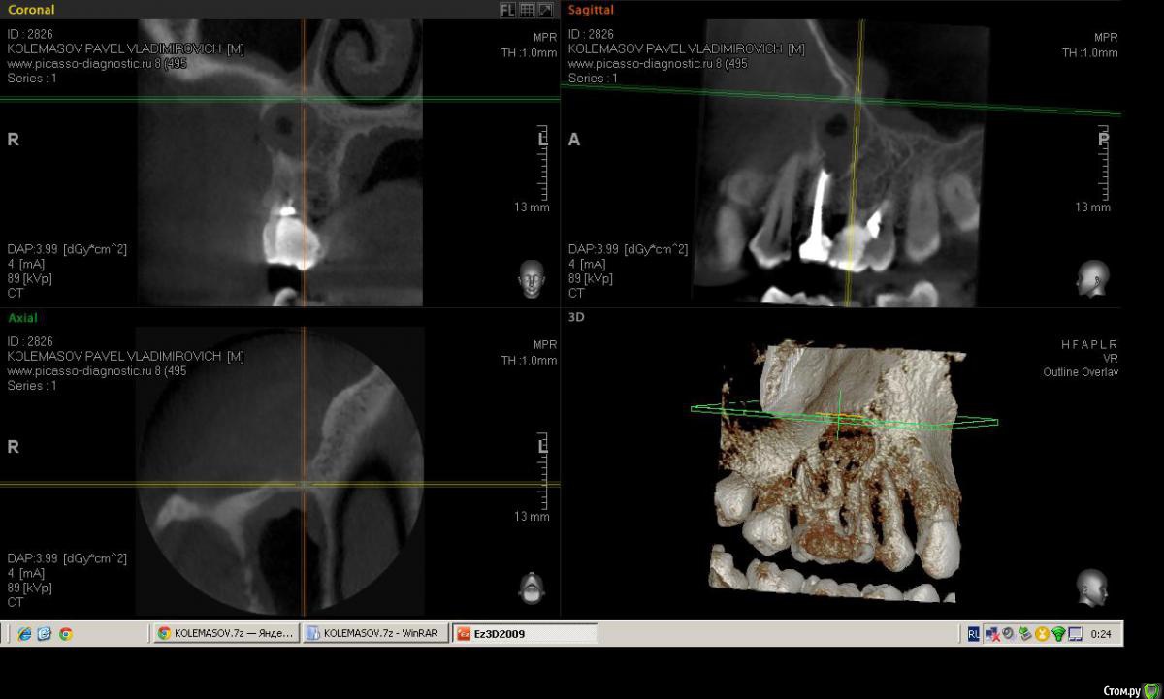Click the MPR label in Axial view
1164x699 pixels.
(x=544, y=345)
